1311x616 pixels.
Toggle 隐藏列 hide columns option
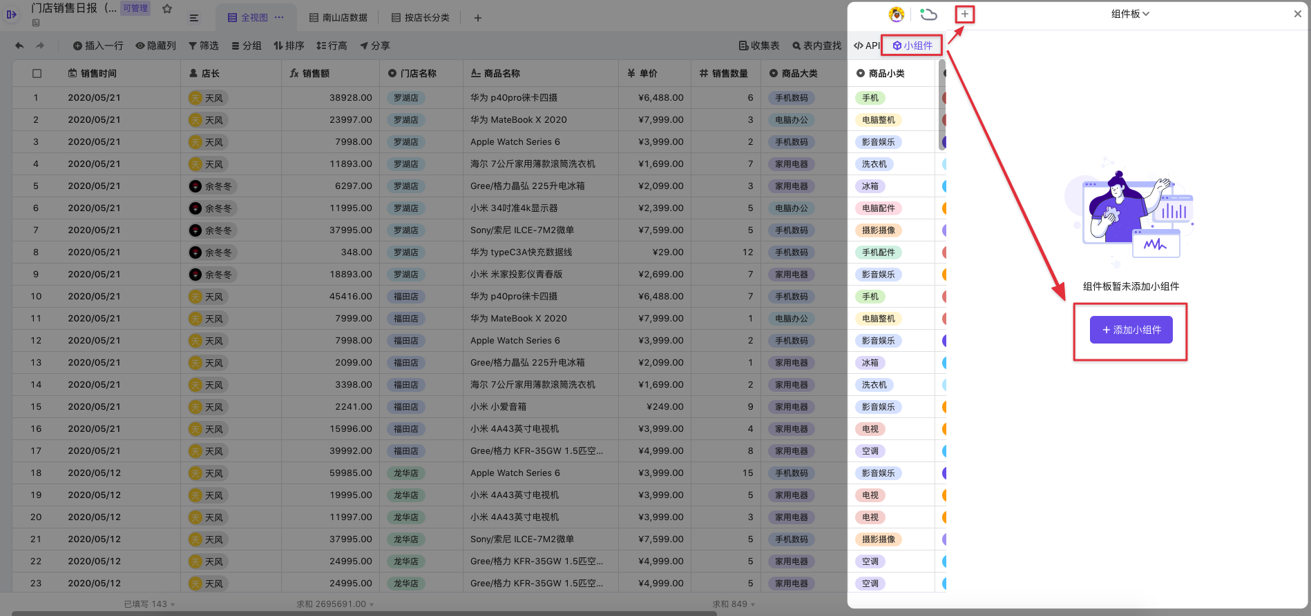click(156, 46)
